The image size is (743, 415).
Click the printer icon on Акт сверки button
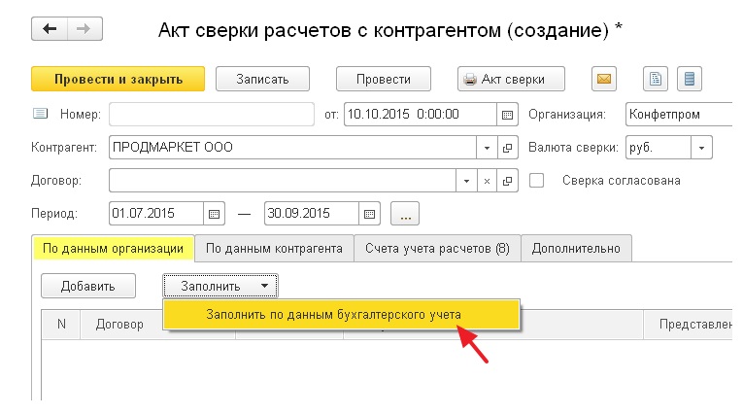[x=469, y=79]
